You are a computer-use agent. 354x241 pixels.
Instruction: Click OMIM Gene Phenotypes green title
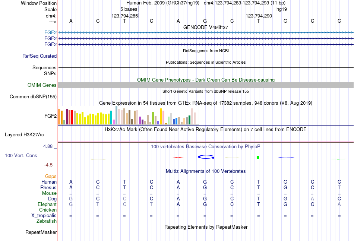click(x=206, y=80)
